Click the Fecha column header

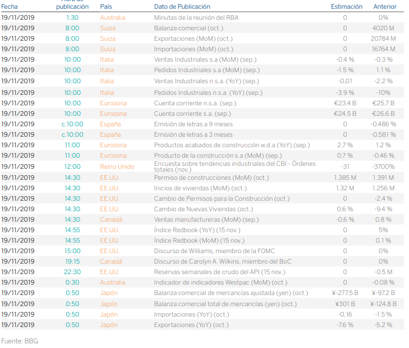pos(10,6)
